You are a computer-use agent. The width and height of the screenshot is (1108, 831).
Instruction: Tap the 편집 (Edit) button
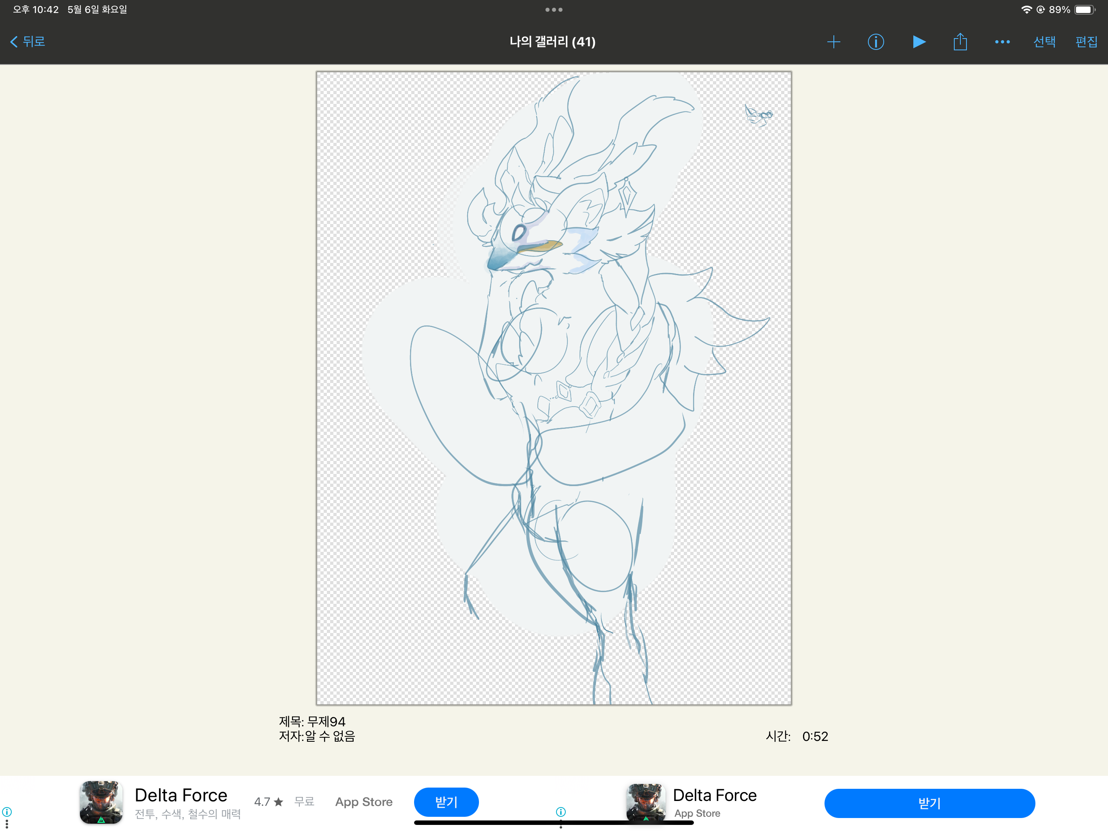pos(1087,42)
